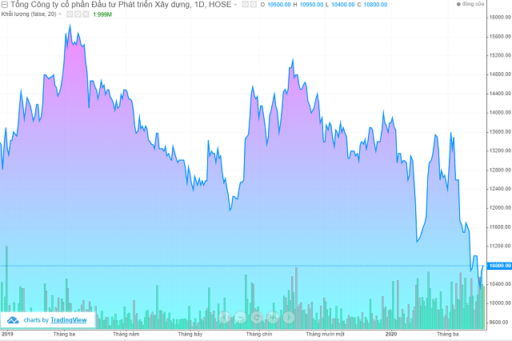Image resolution: width=512 pixels, height=341 pixels.
Task: Expand the Khối lượng (false, 20) dropdown arrow
Action: click(59, 14)
